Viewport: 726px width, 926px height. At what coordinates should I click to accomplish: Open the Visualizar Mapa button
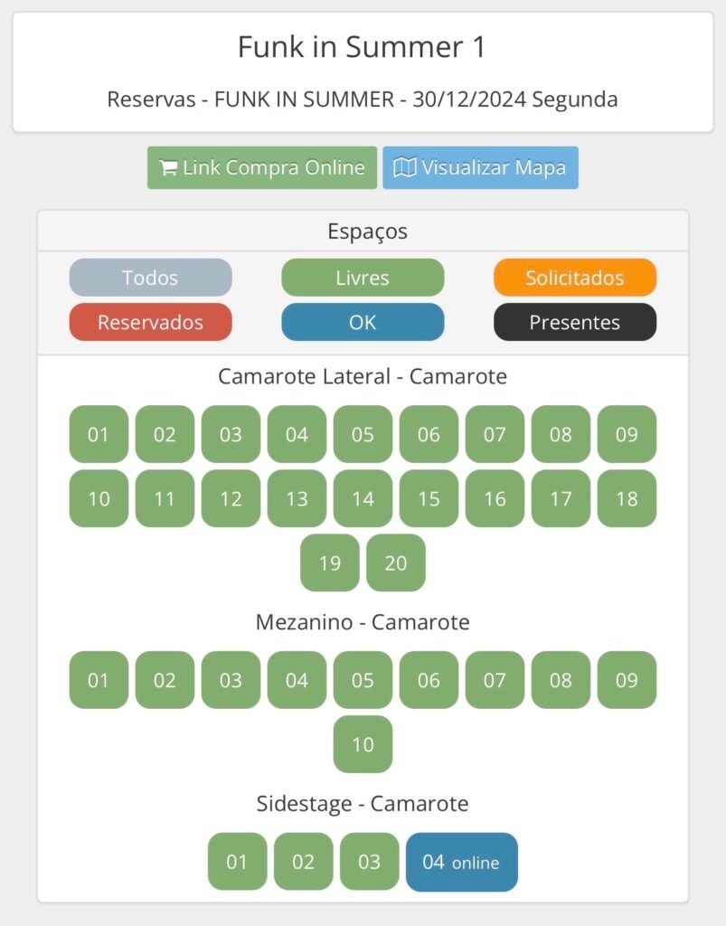pyautogui.click(x=480, y=168)
